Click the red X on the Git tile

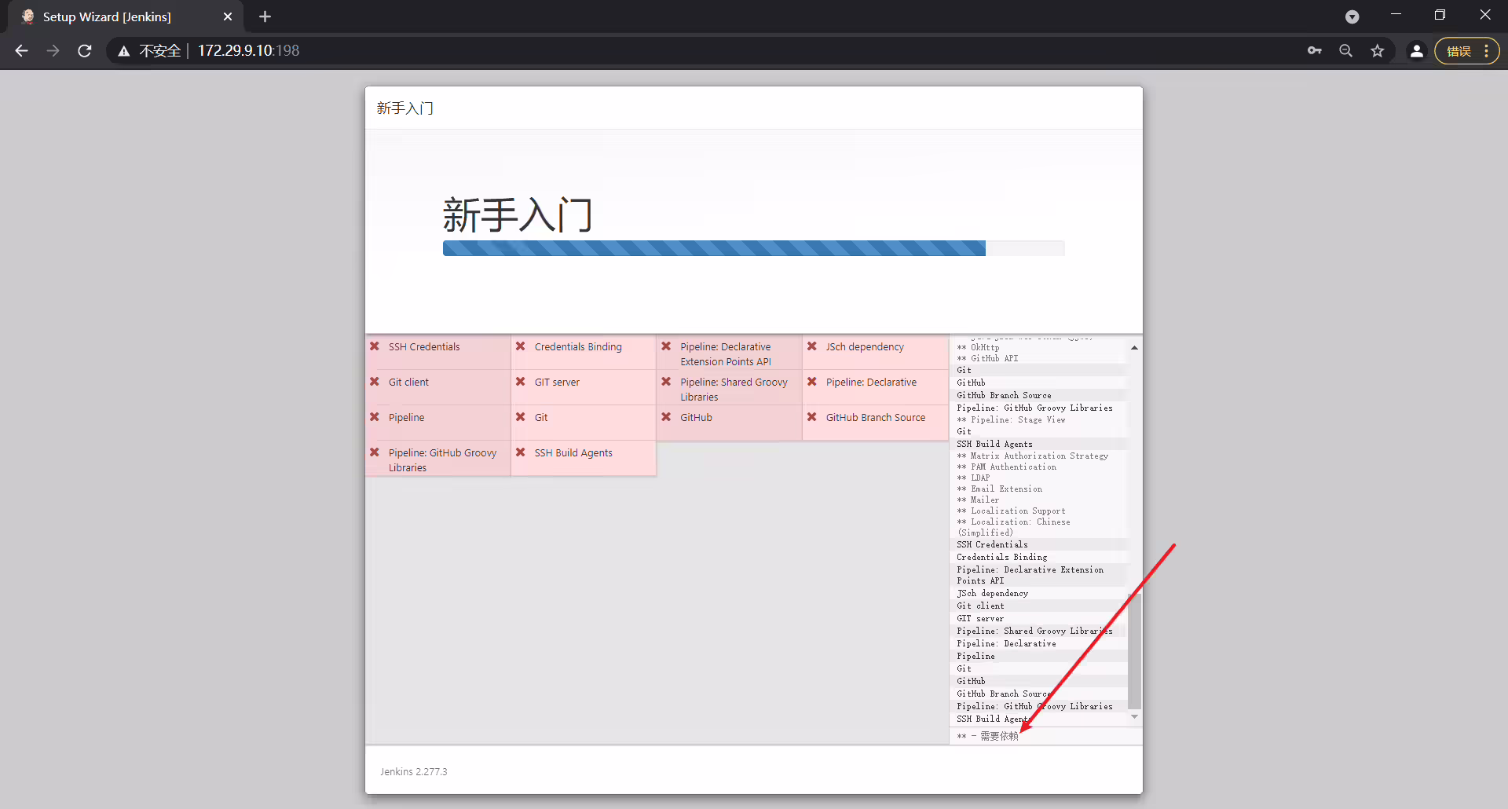point(520,417)
